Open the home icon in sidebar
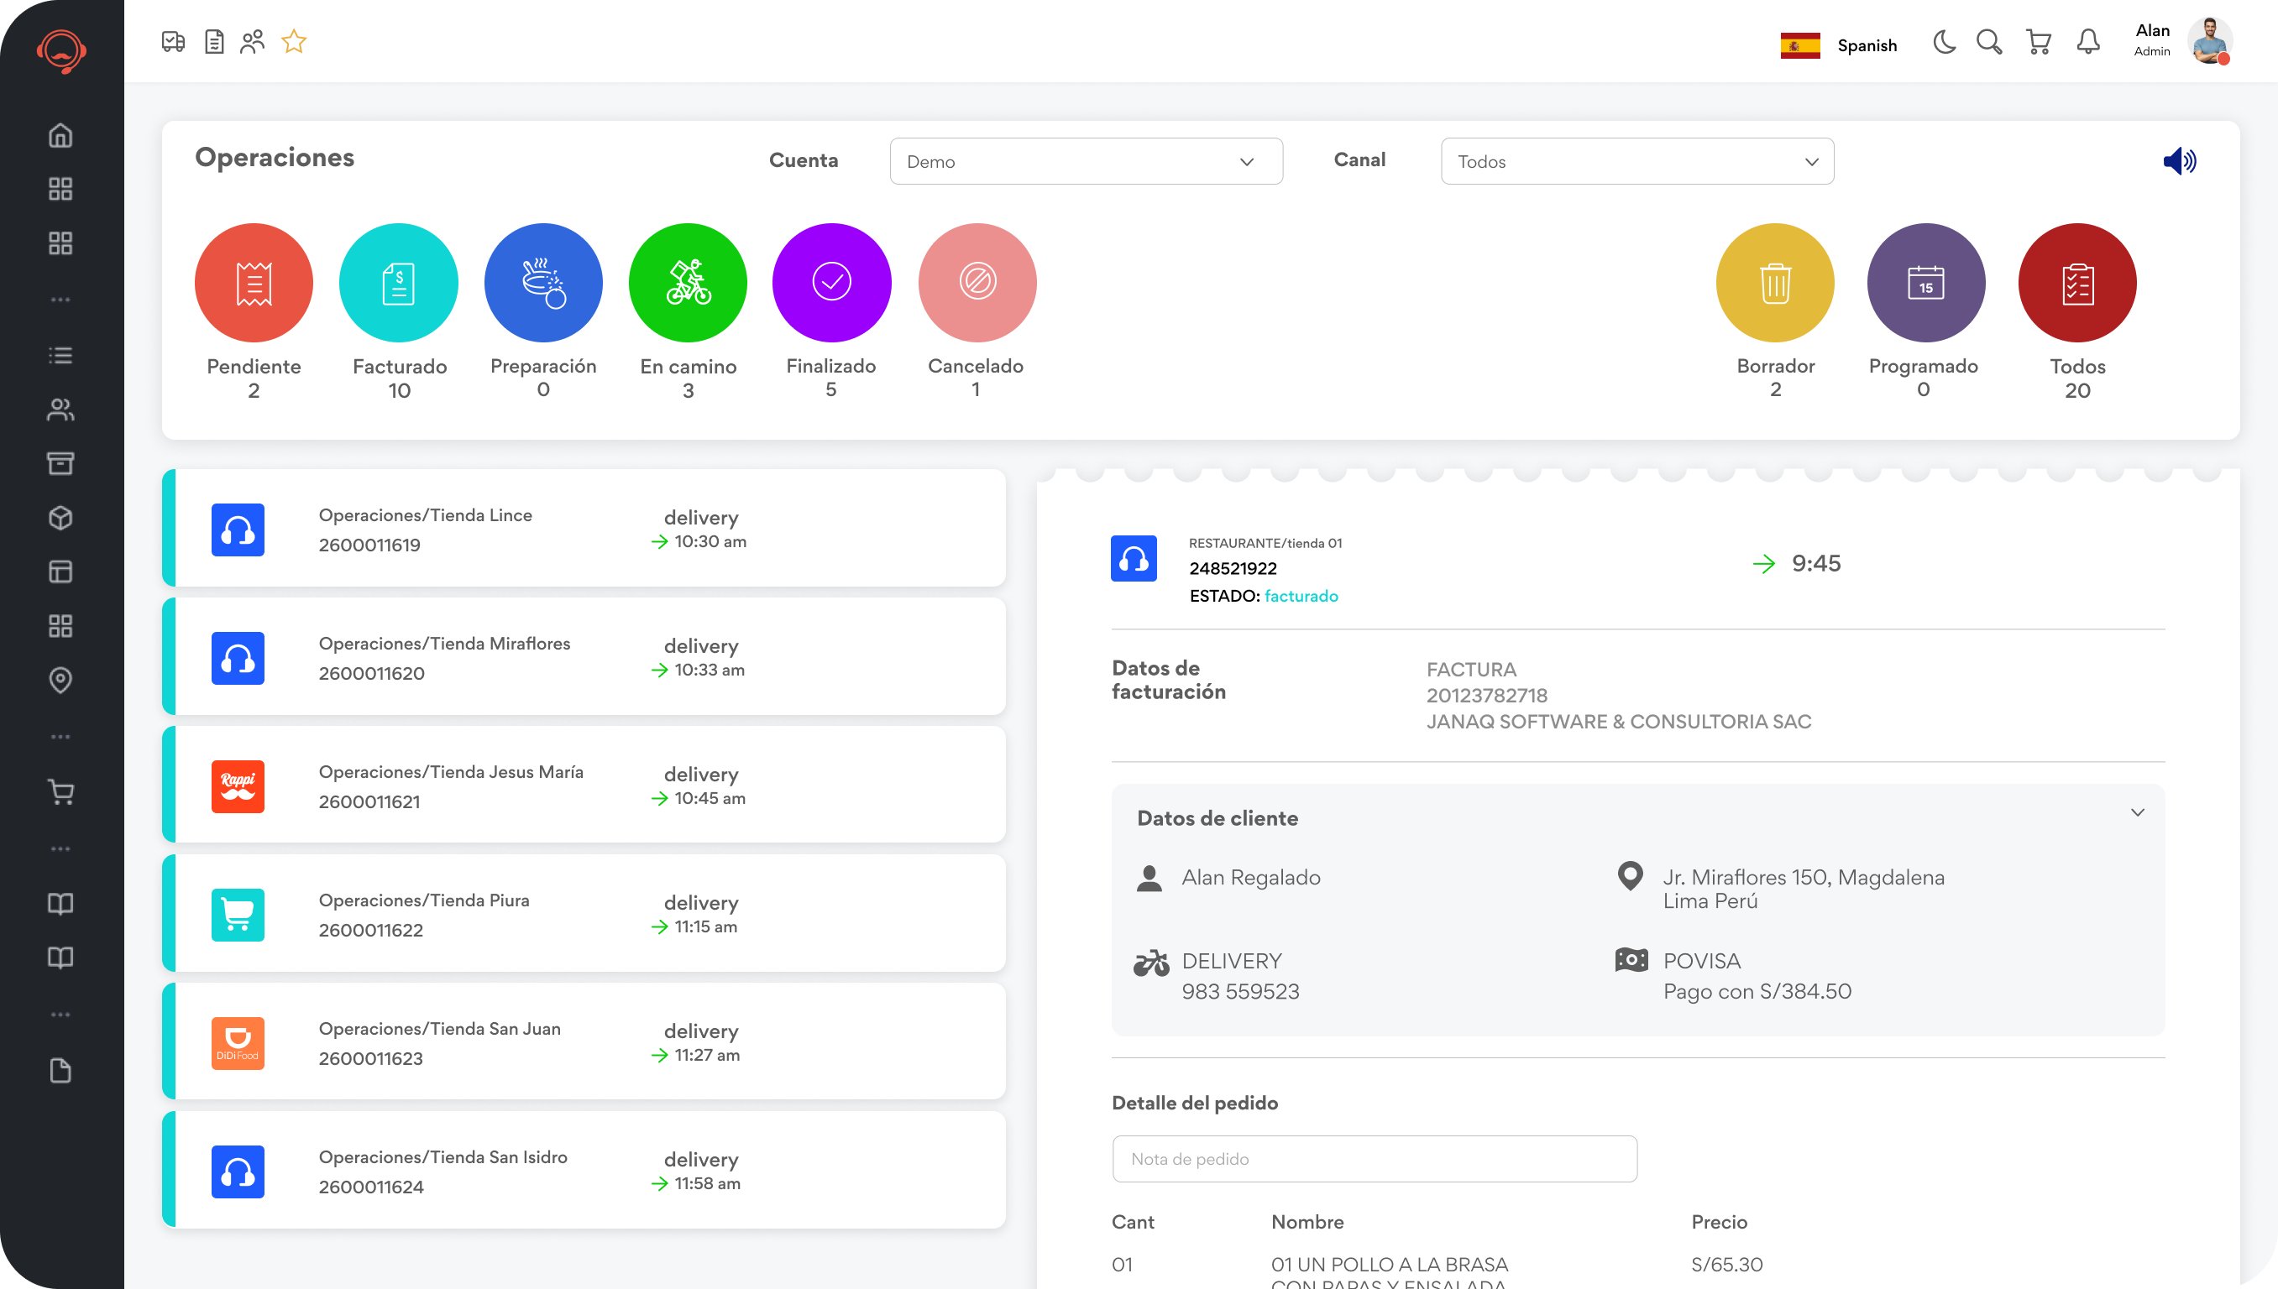Screen dimensions: 2278x1289 (60, 135)
